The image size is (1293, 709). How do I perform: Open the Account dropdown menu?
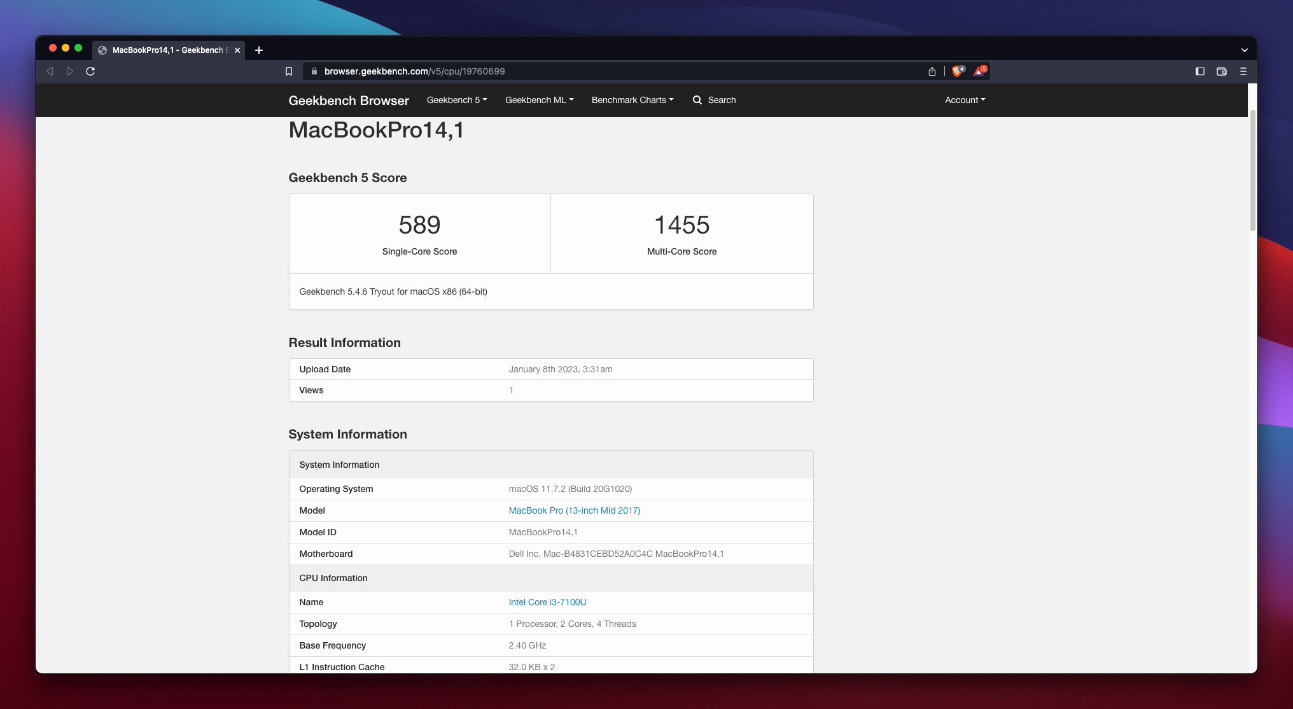pos(965,100)
